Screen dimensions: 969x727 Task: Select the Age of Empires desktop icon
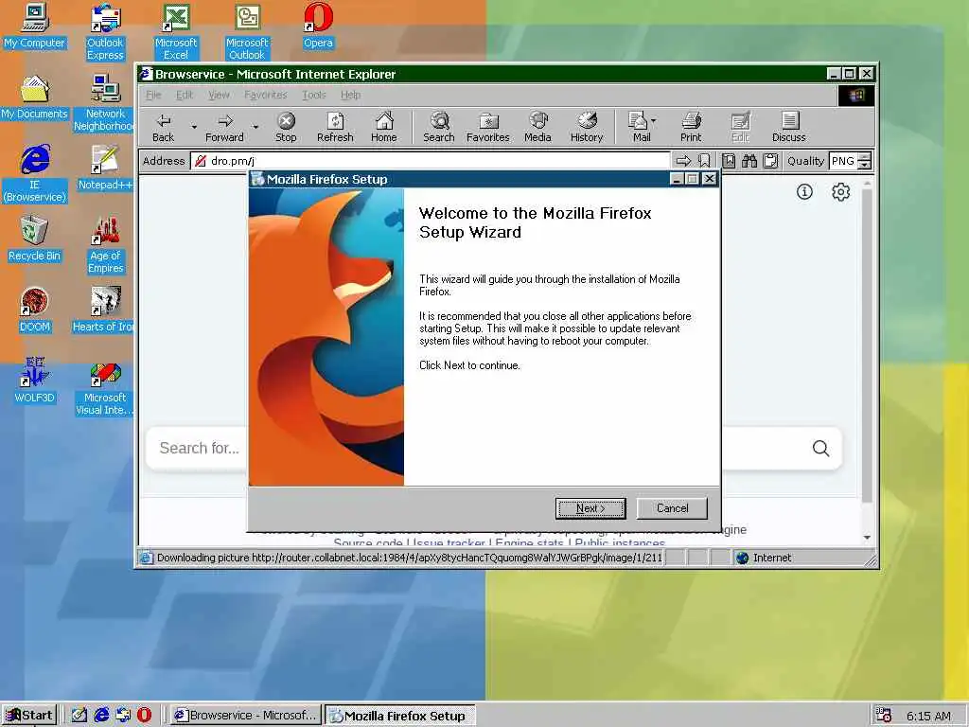pos(105,245)
